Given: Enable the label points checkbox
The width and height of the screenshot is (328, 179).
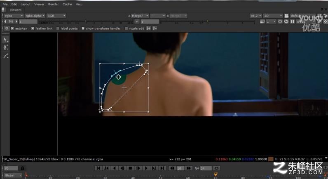Looking at the screenshot, I should point(58,28).
